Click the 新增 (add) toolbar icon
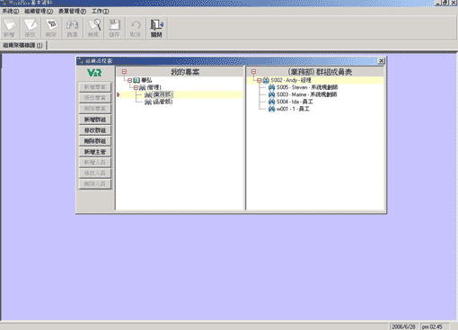This screenshot has width=458, height=330. point(10,28)
